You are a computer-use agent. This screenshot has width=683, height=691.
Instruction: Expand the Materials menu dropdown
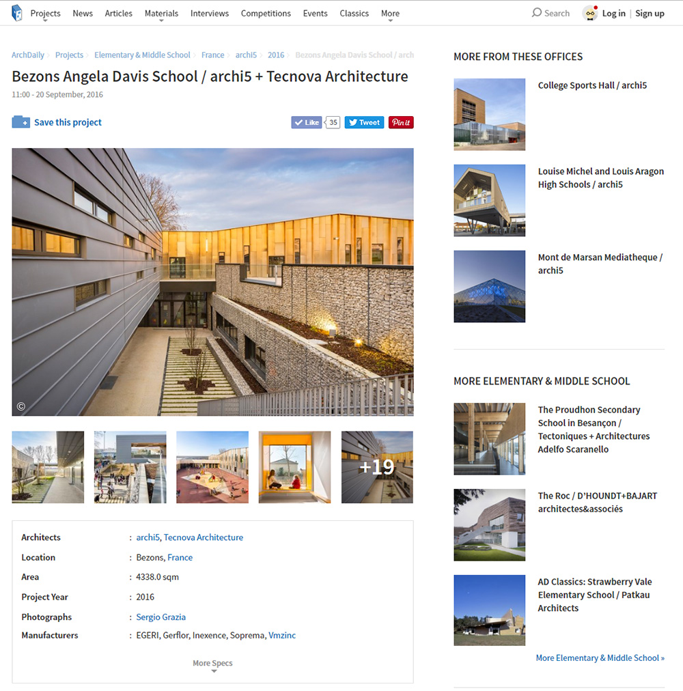tap(161, 14)
